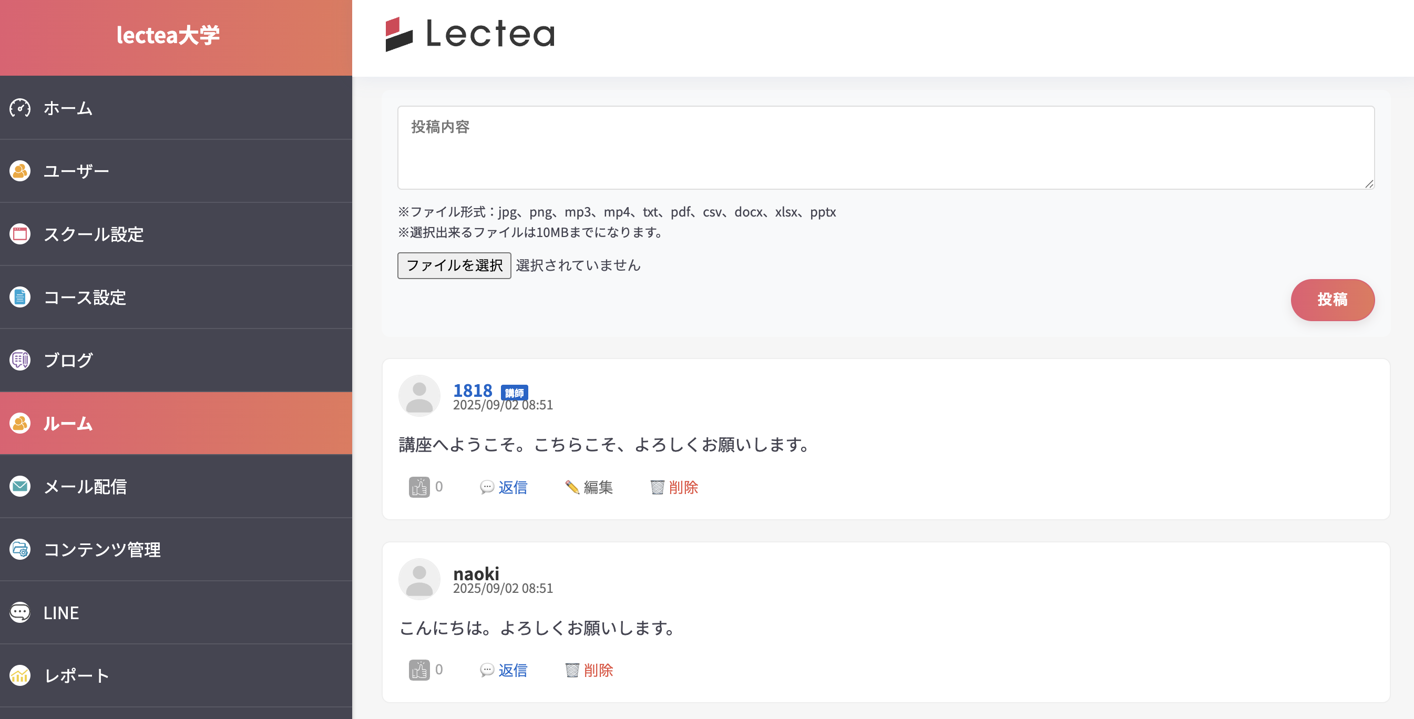Click the コース設定 document icon
This screenshot has height=719, width=1414.
(20, 297)
